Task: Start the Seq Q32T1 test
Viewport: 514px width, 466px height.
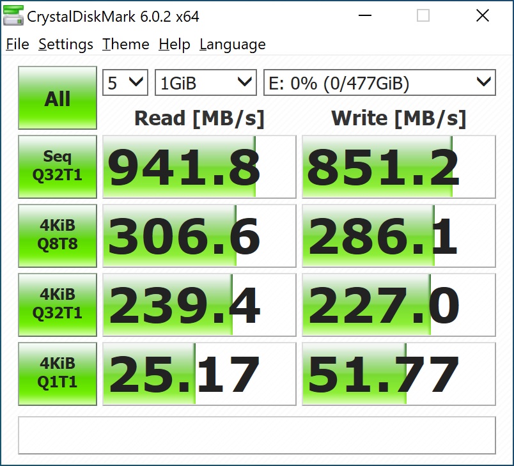Action: point(58,166)
